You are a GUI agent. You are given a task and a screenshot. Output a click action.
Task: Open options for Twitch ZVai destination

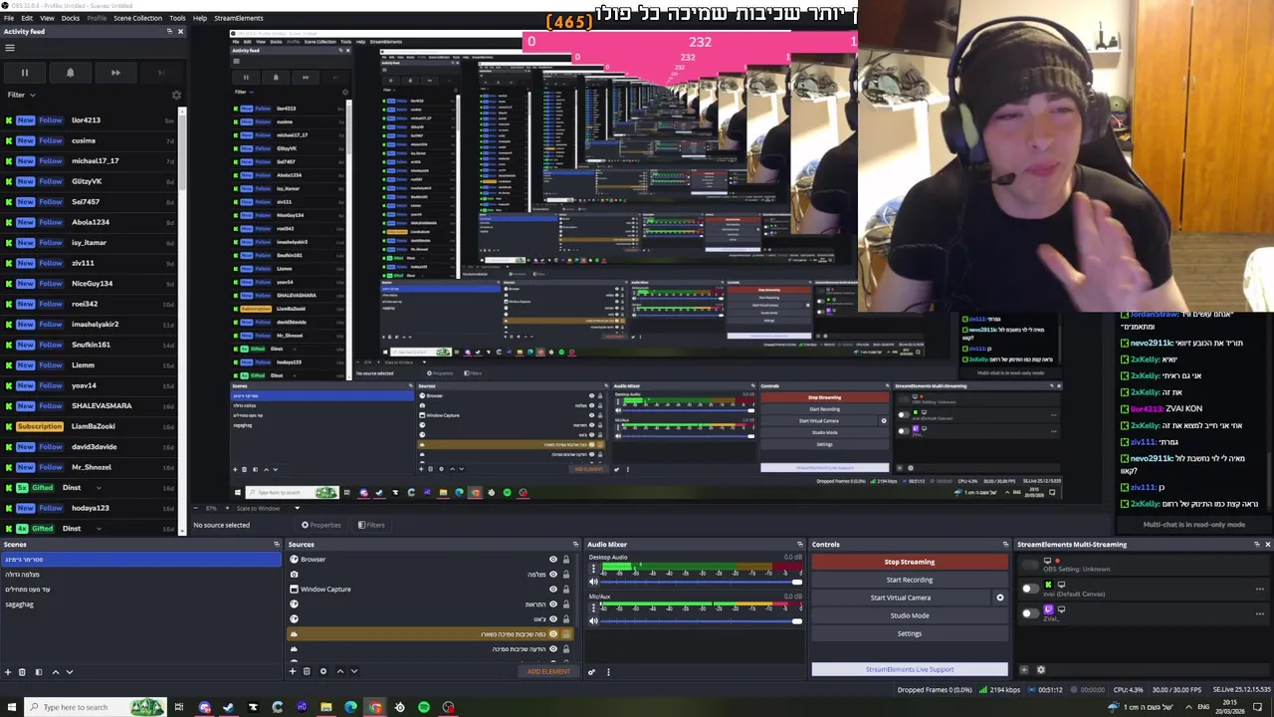pos(1260,613)
